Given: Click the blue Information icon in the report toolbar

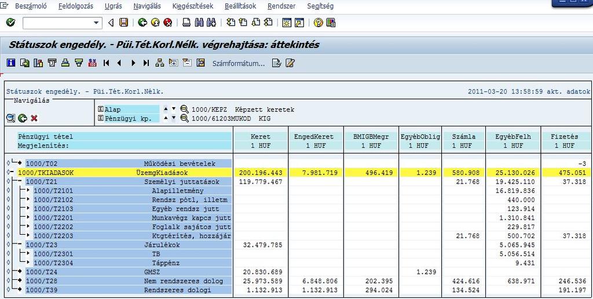Looking at the screenshot, I should pos(11,63).
